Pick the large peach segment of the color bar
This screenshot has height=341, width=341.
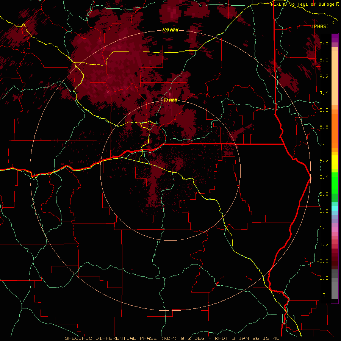tap(335, 78)
